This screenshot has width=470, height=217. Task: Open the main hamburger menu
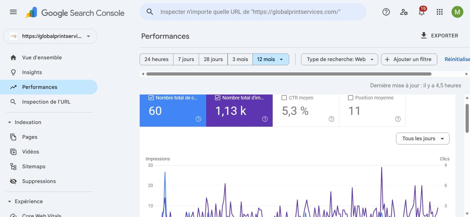click(x=13, y=12)
